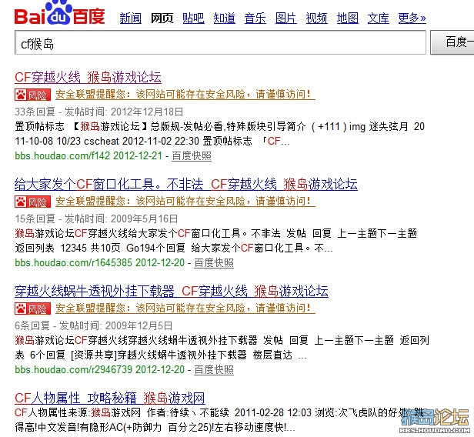Open safety warning under 蜗牛透视外挂下载器 result
Screen dimensions: 474x437
(185, 309)
